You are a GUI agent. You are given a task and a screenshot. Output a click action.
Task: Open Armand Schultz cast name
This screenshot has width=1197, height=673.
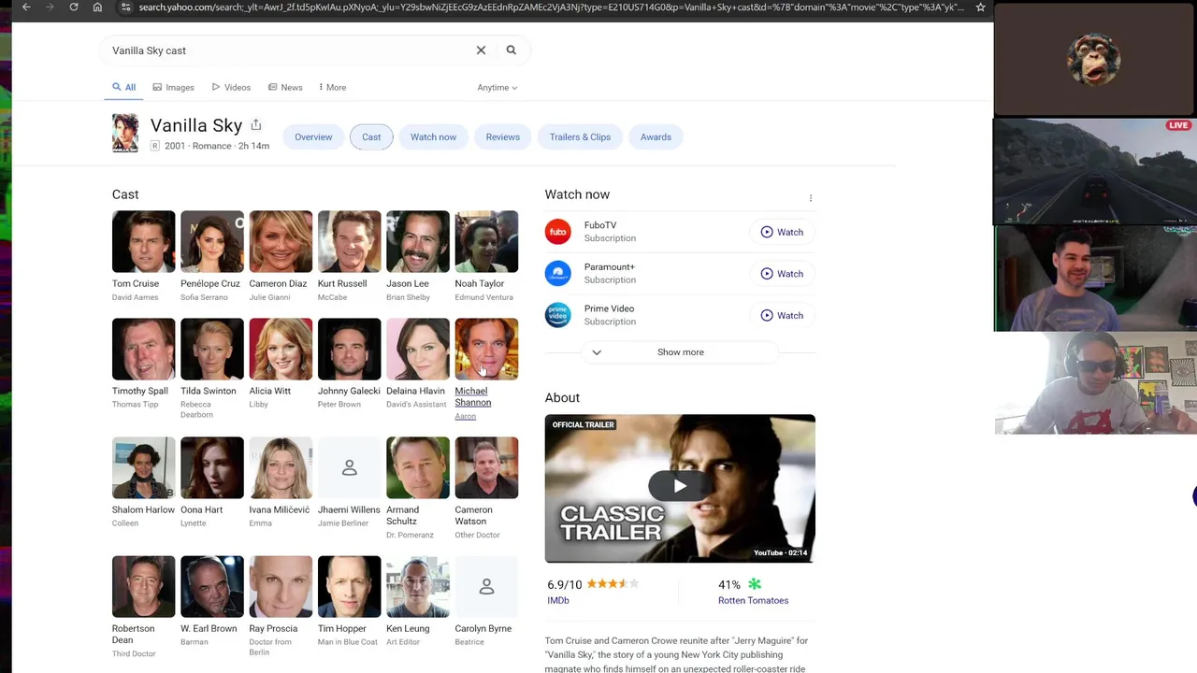[x=403, y=515]
